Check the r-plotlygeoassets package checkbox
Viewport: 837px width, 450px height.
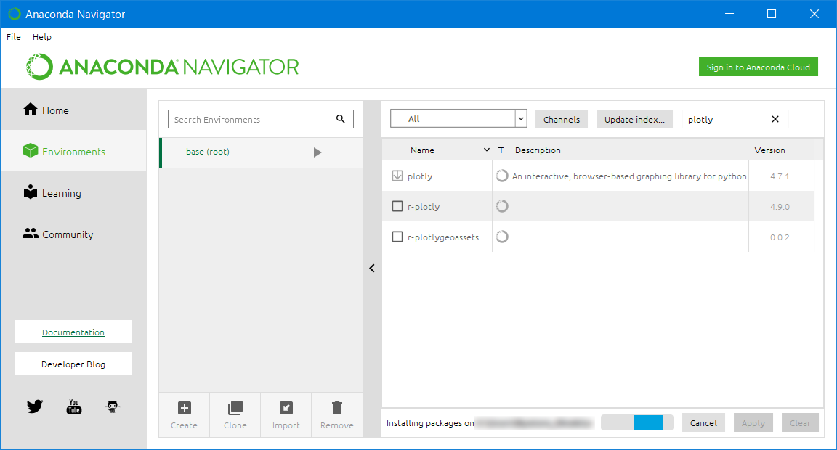(397, 236)
